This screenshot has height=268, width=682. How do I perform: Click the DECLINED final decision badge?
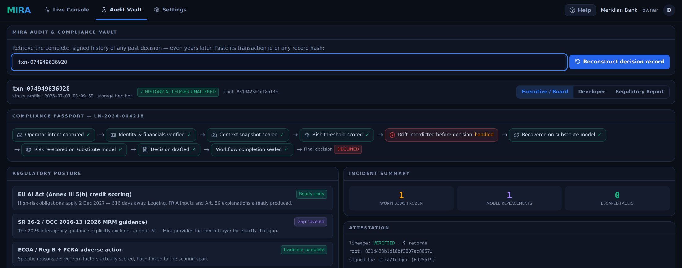click(x=348, y=149)
